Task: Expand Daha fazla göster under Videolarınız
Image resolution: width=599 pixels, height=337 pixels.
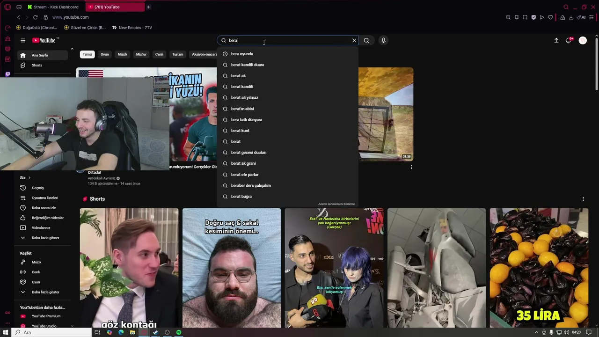Action: [x=43, y=238]
